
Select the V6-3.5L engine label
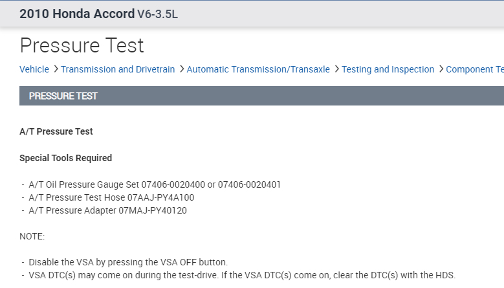(158, 14)
